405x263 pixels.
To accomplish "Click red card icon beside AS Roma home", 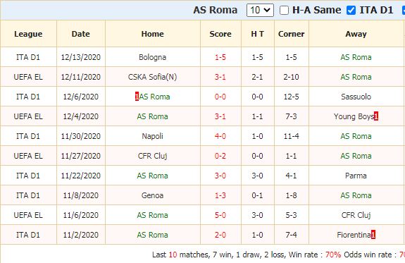I will coord(137,97).
